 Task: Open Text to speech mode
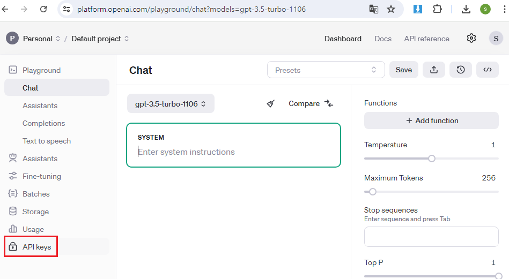point(47,141)
